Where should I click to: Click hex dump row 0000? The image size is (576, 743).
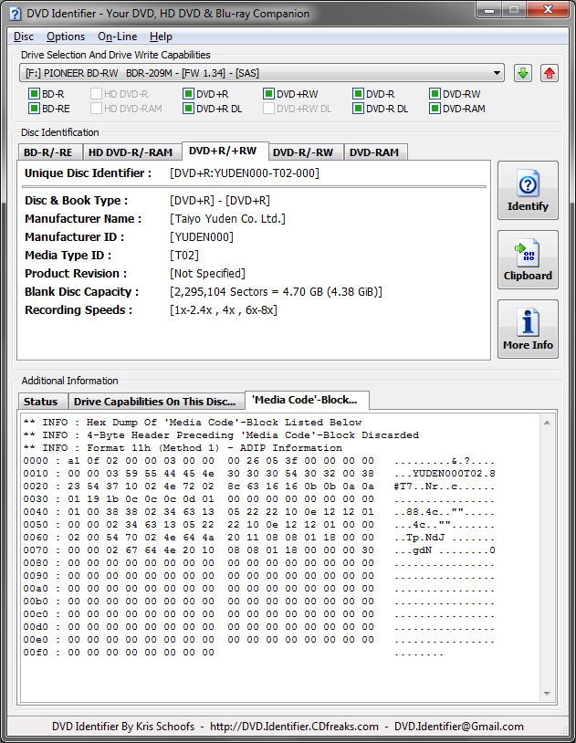pos(259,461)
